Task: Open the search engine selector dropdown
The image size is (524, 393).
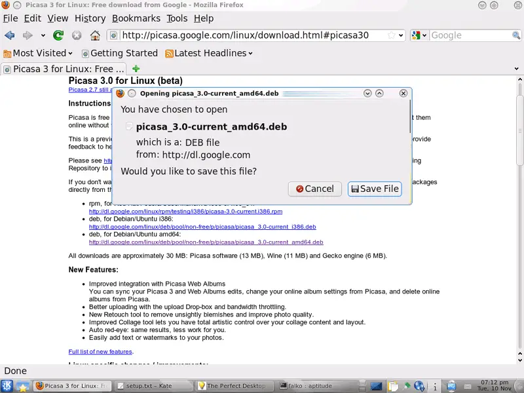Action: click(x=420, y=35)
